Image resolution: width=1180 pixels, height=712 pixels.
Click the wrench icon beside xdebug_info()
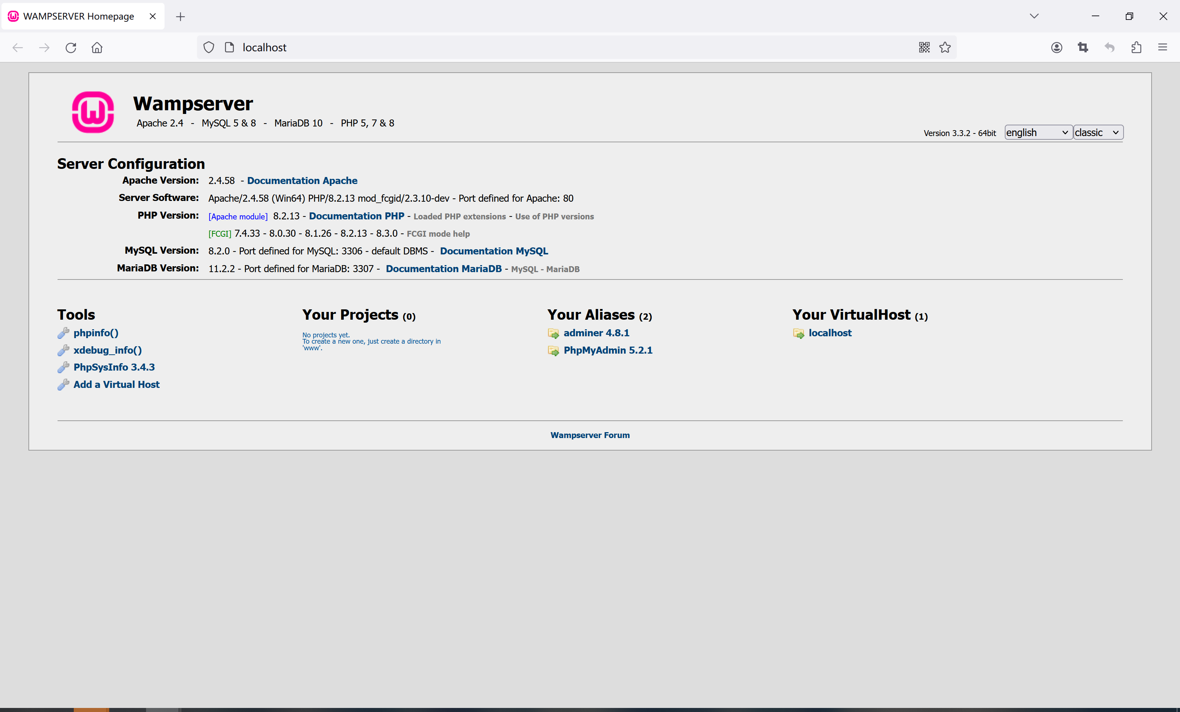[63, 351]
